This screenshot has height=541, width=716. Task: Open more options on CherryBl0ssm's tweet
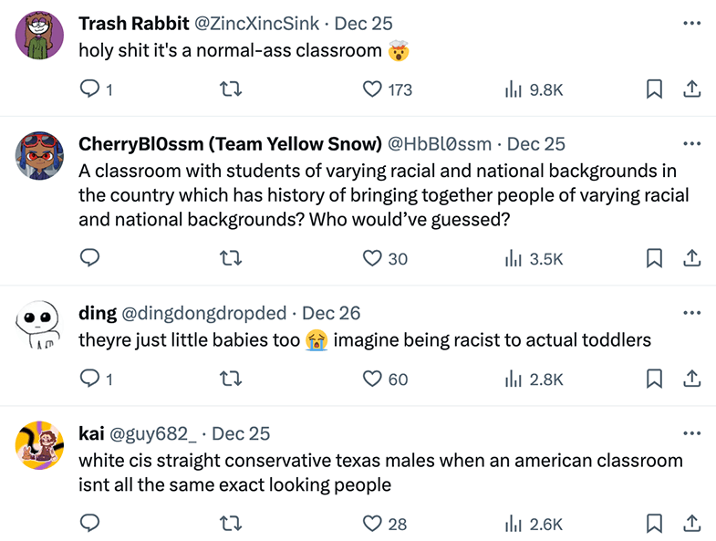pos(691,144)
